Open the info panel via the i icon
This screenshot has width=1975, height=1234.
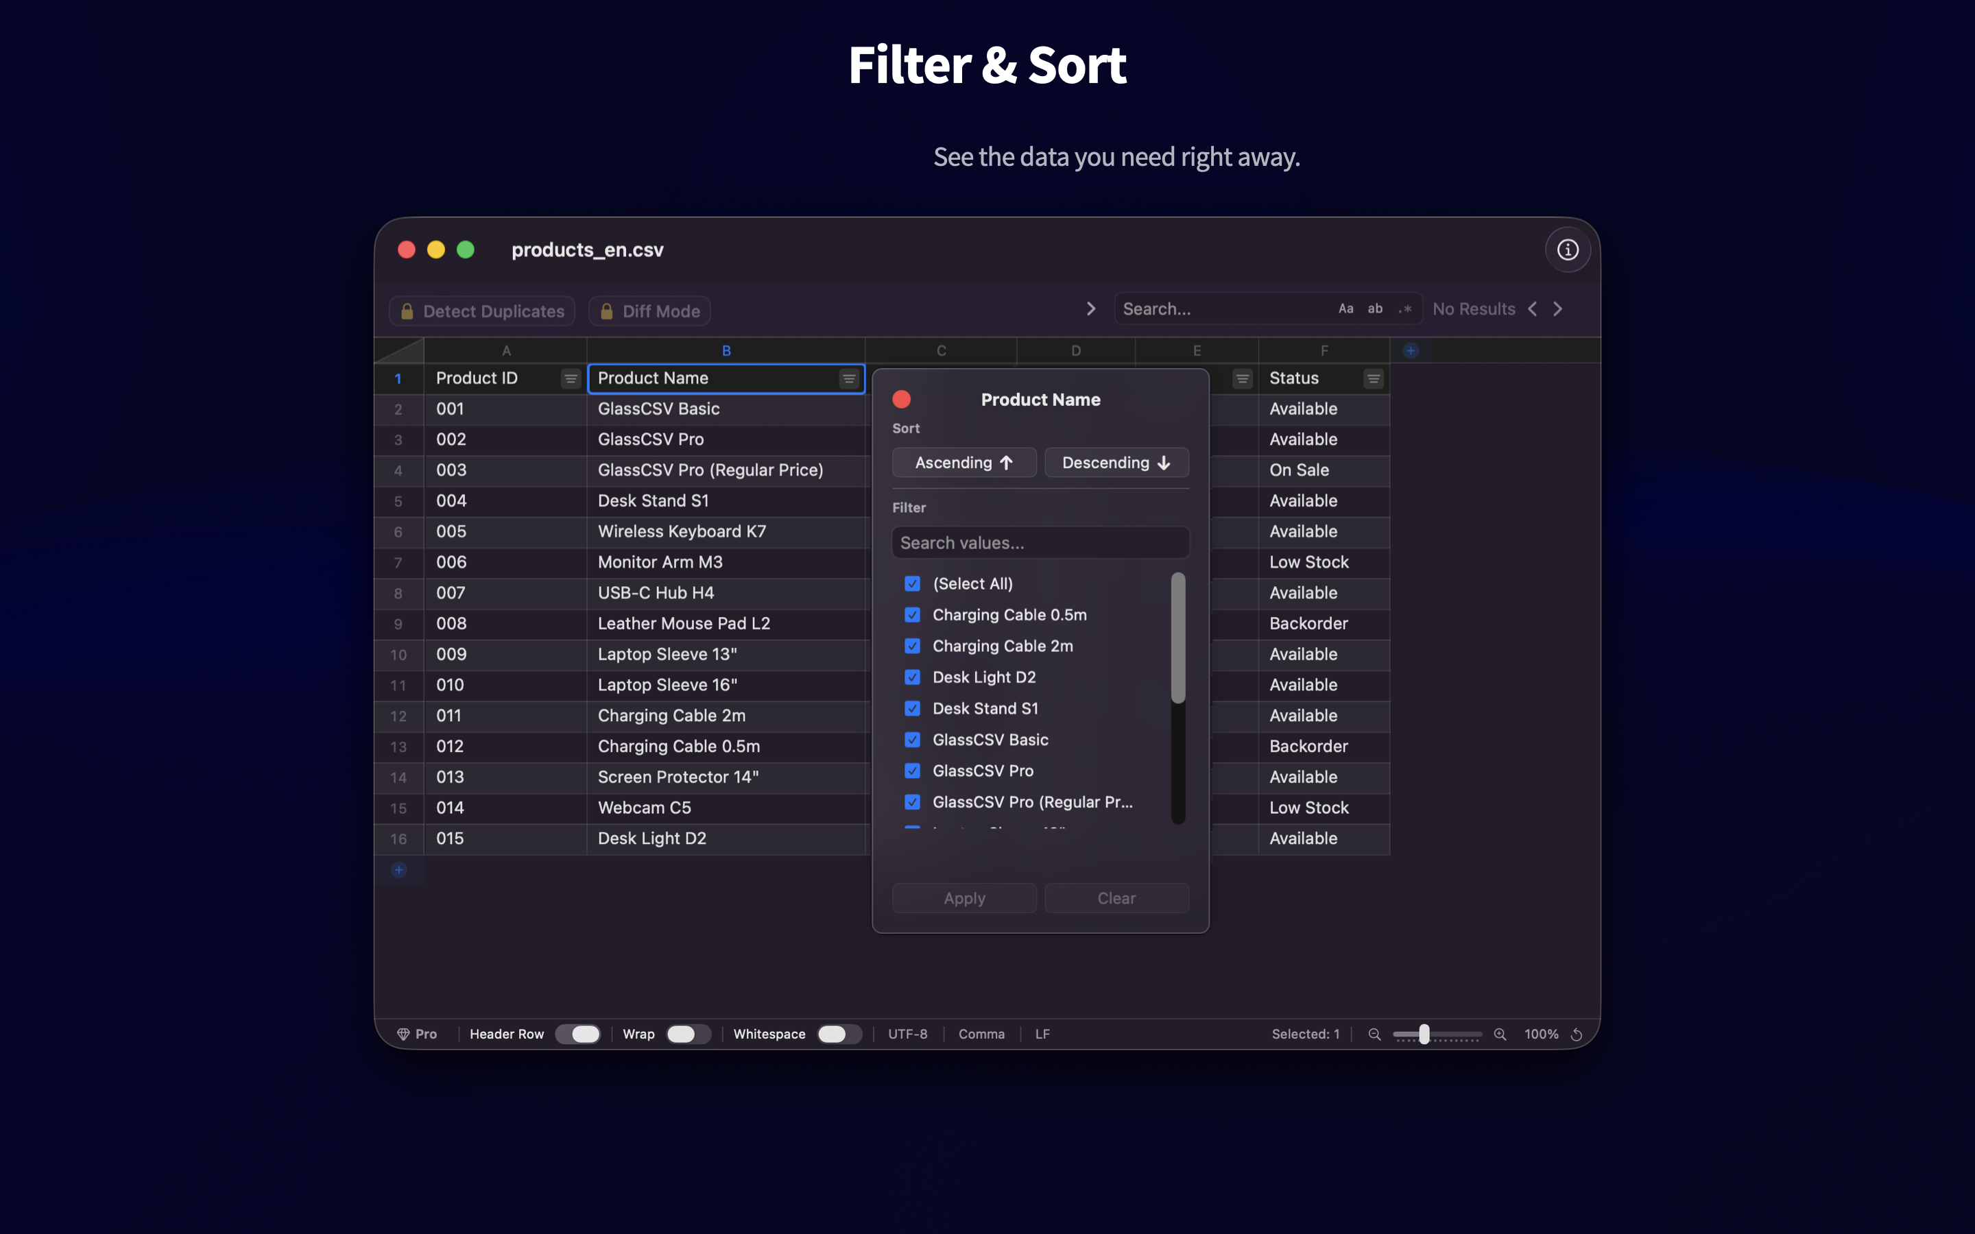1568,249
